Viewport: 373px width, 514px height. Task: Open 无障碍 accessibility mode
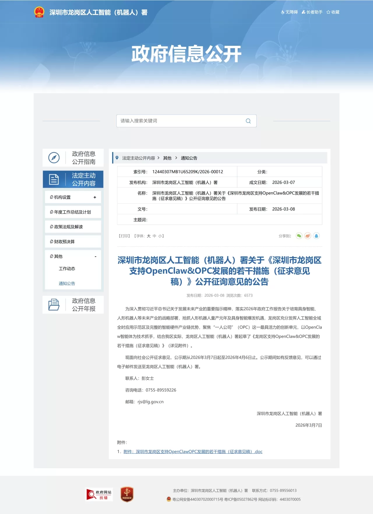click(x=289, y=12)
